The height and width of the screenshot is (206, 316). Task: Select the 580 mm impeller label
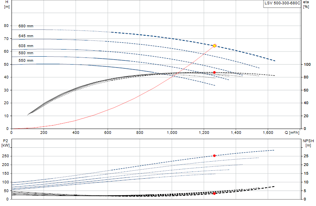(26, 53)
